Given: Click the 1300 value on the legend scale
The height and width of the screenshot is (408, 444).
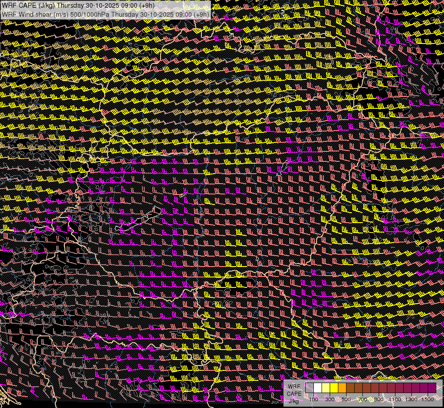Looking at the screenshot, I should (x=411, y=399).
